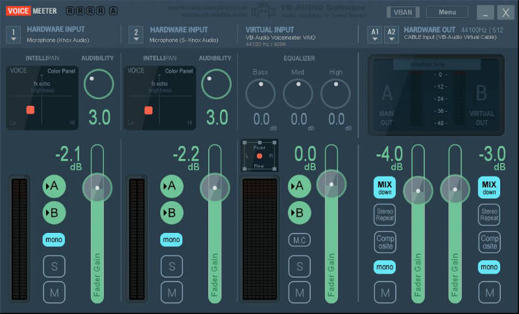This screenshot has width=519, height=314.
Task: Click the VOICEMEETER logo
Action: 31,11
